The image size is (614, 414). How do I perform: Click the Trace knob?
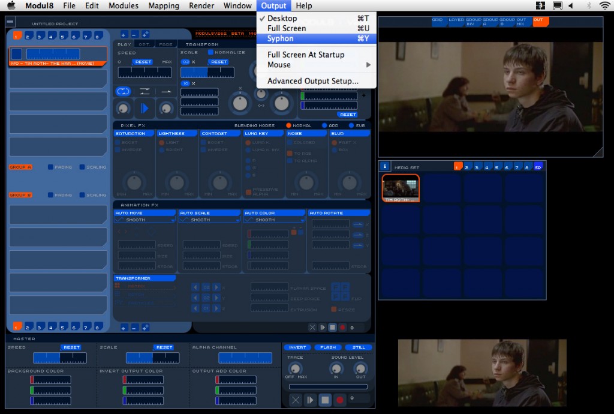(295, 368)
